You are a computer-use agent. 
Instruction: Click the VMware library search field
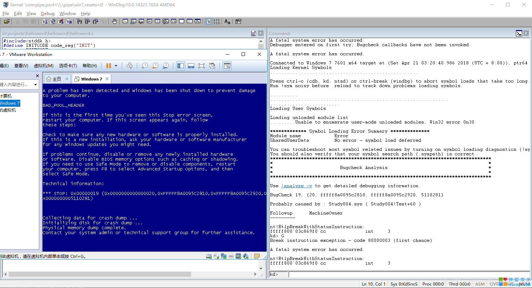click(16, 85)
